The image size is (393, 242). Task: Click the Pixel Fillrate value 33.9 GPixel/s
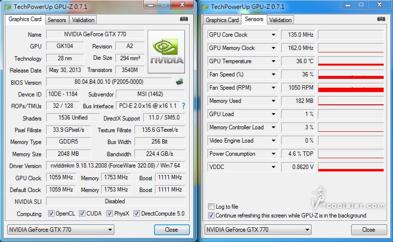pyautogui.click(x=68, y=130)
